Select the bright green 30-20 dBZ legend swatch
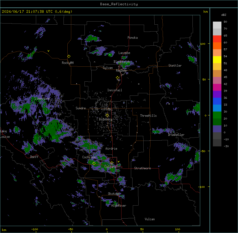Screen dimensions: 238x233 click(217, 115)
